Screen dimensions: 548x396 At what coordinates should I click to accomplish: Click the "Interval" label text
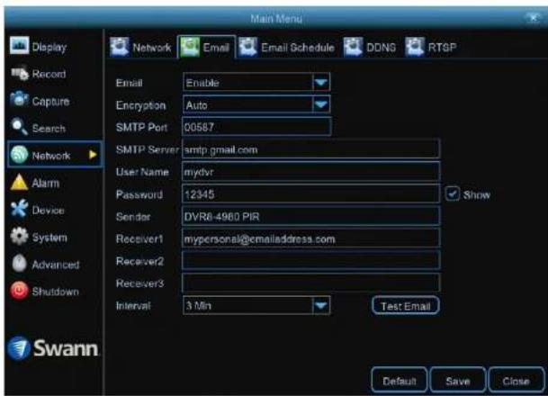pyautogui.click(x=133, y=306)
